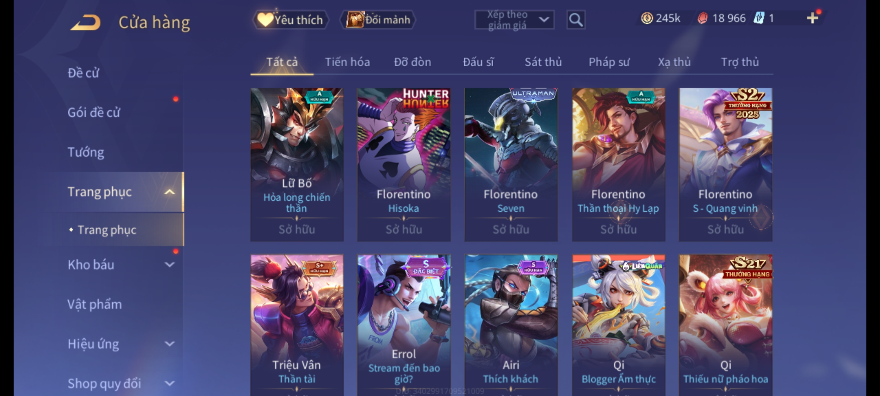The width and height of the screenshot is (880, 396).
Task: Tap the blue ticket currency icon
Action: tap(759, 18)
